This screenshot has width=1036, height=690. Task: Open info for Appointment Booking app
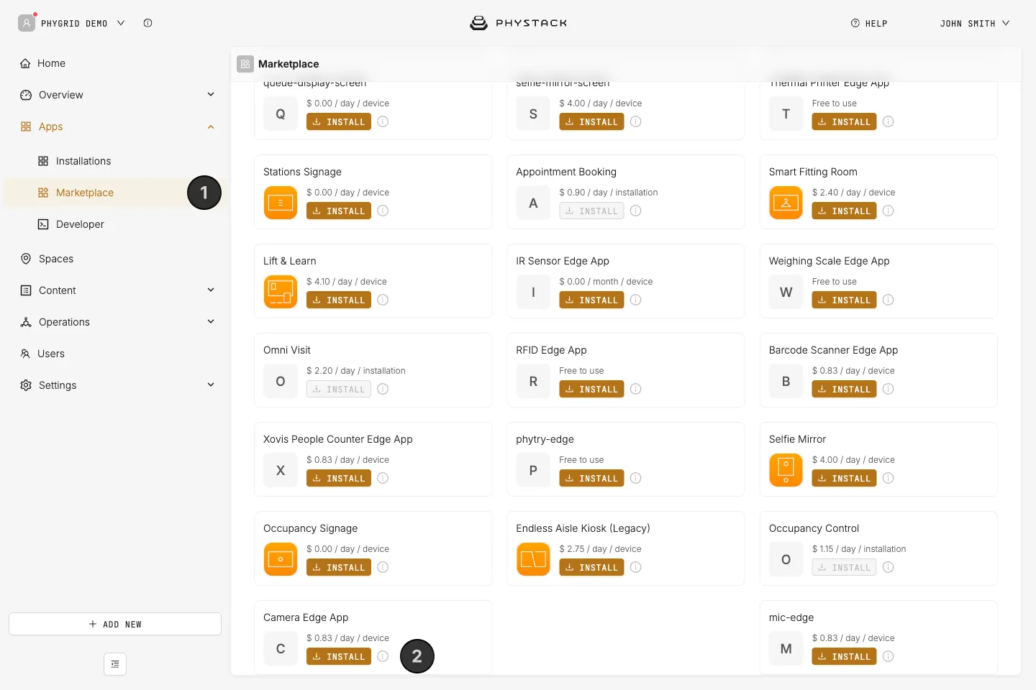tap(636, 211)
